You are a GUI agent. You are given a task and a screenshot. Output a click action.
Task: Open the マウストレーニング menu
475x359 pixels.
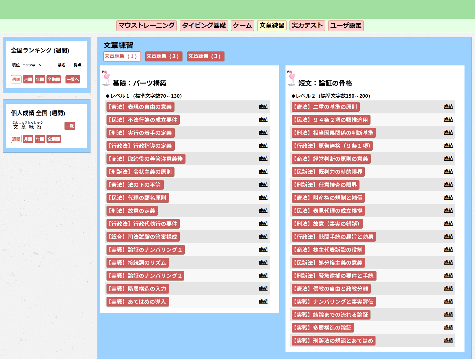click(146, 25)
